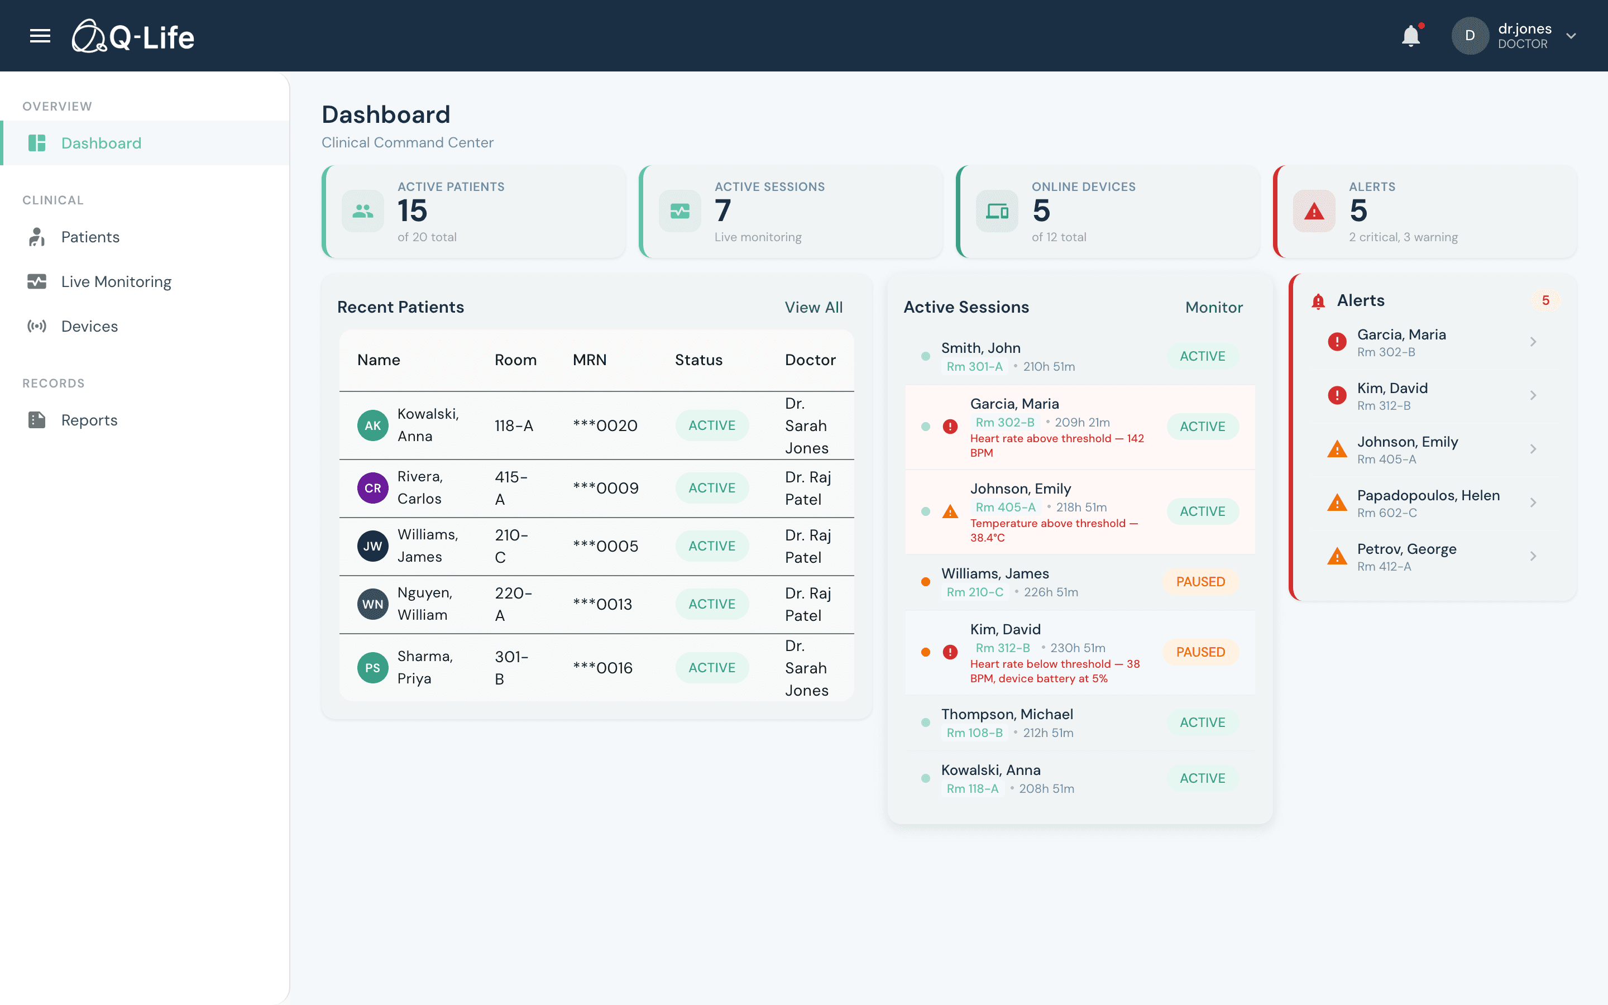Click View All on Recent Patients

coord(813,307)
